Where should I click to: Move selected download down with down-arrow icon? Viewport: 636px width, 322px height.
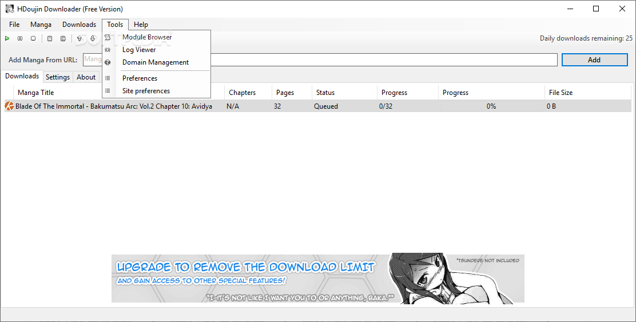coord(93,38)
